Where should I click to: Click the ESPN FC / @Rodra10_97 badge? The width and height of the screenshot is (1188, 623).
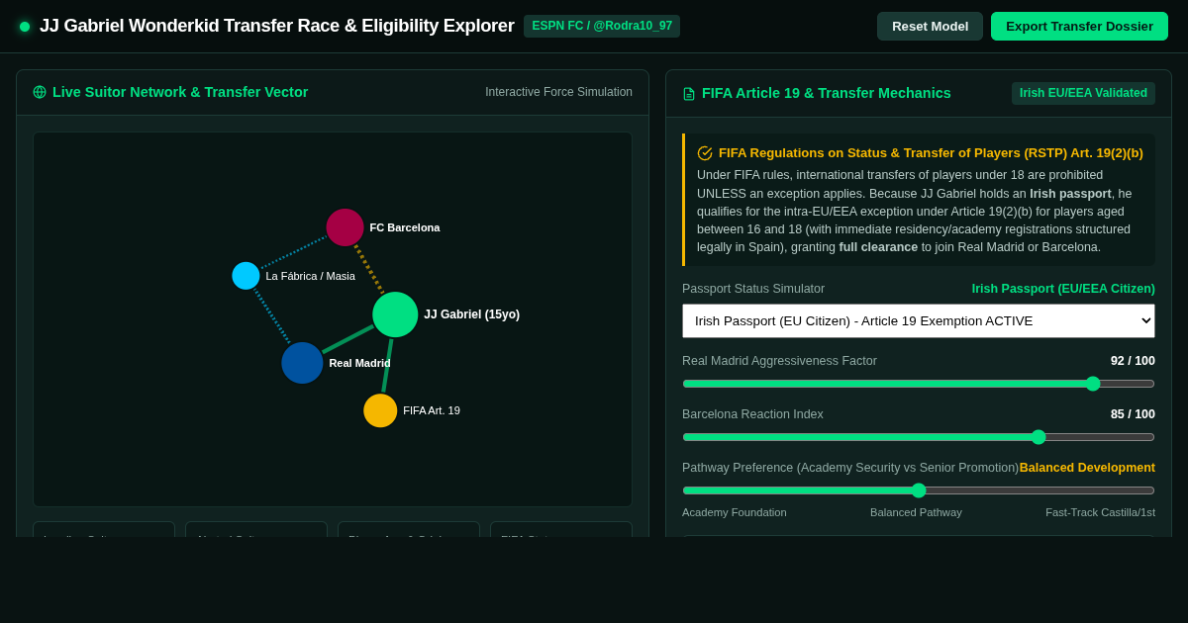[602, 26]
